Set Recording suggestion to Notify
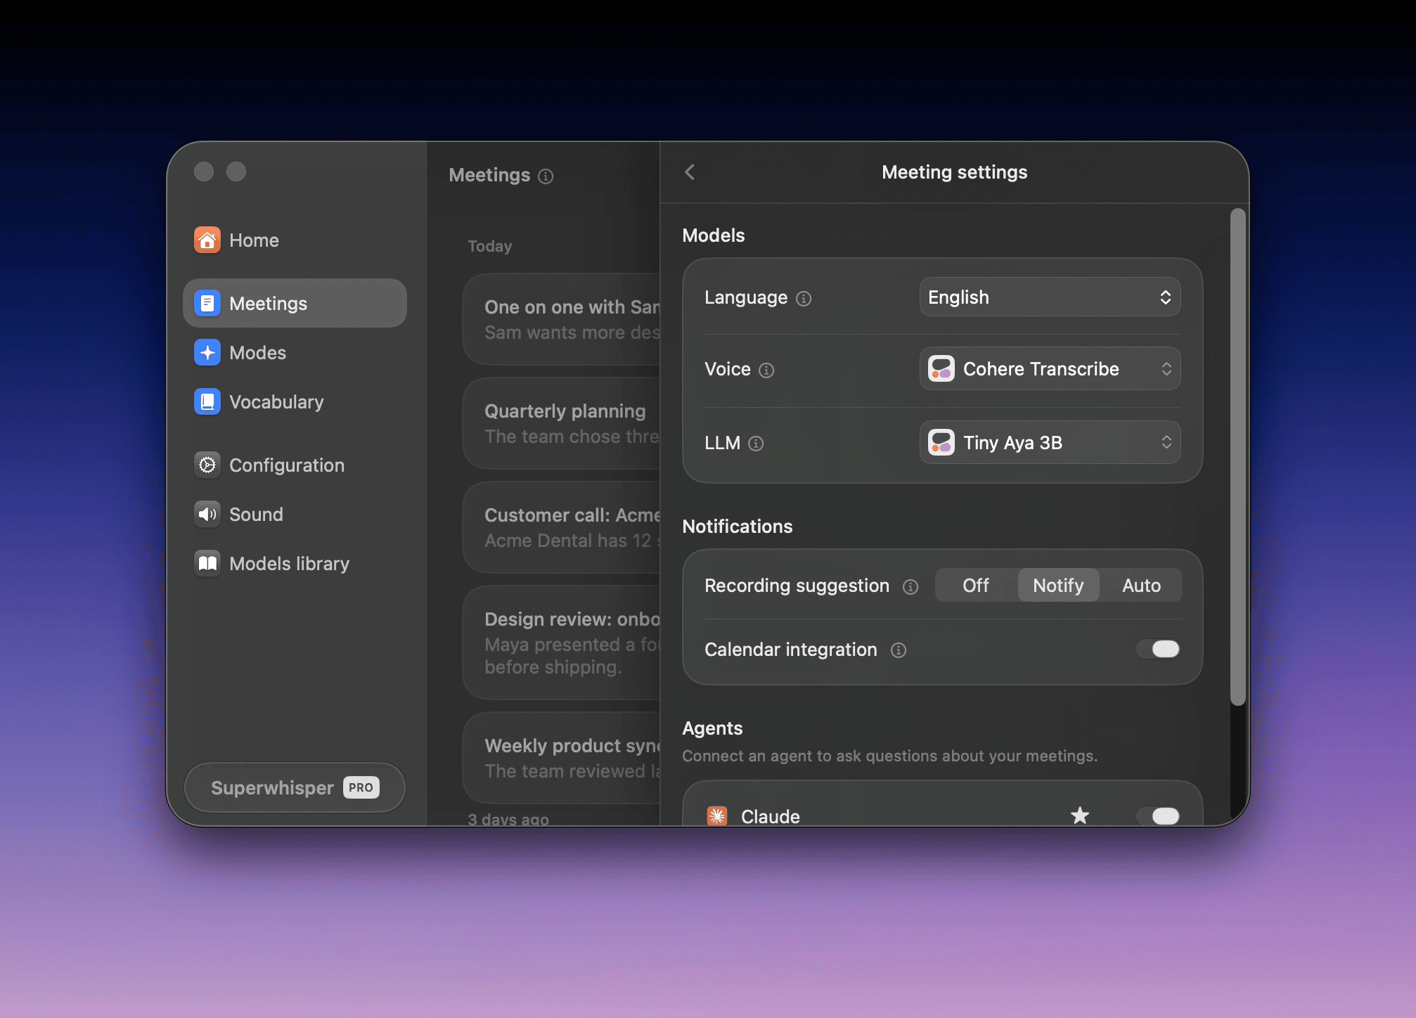Screen dimensions: 1416x1018 [1058, 586]
